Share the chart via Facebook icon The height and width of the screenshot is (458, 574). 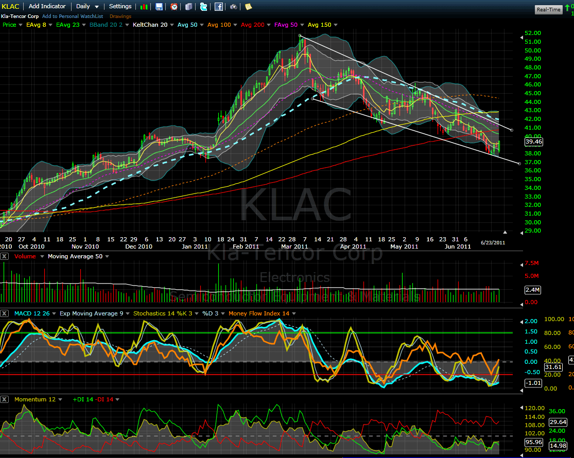pos(219,7)
